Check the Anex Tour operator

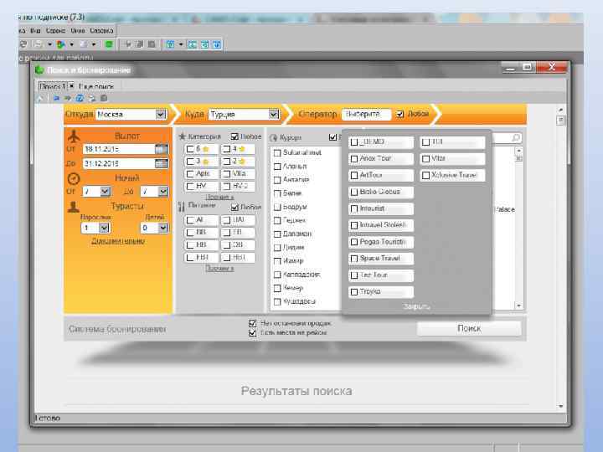click(354, 159)
